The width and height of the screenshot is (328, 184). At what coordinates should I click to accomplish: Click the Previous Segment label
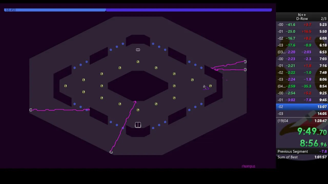(293, 152)
